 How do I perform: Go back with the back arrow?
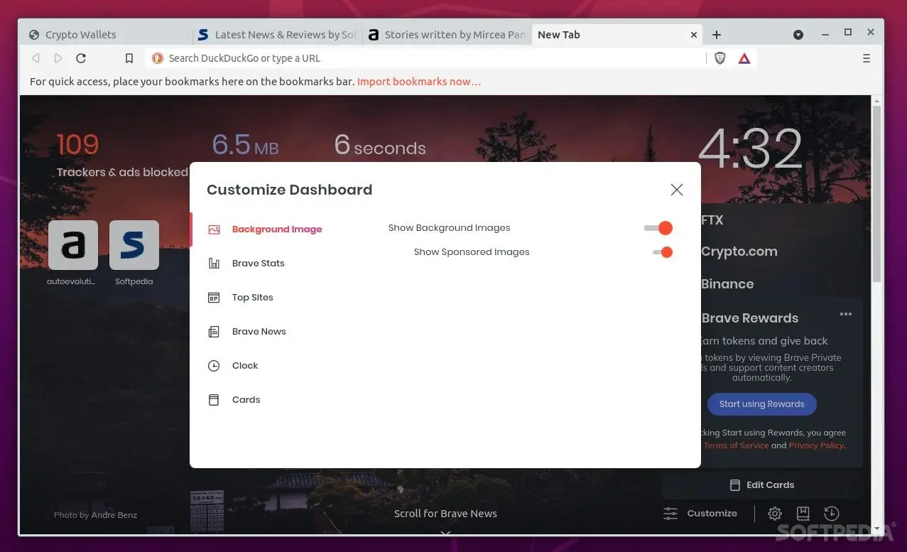click(x=36, y=58)
